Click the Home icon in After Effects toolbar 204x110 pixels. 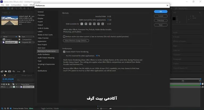[4, 8]
